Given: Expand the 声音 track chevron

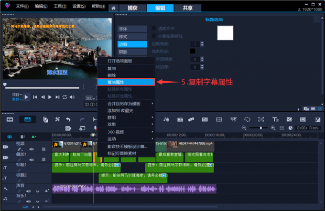Looking at the screenshot, I should (37, 191).
